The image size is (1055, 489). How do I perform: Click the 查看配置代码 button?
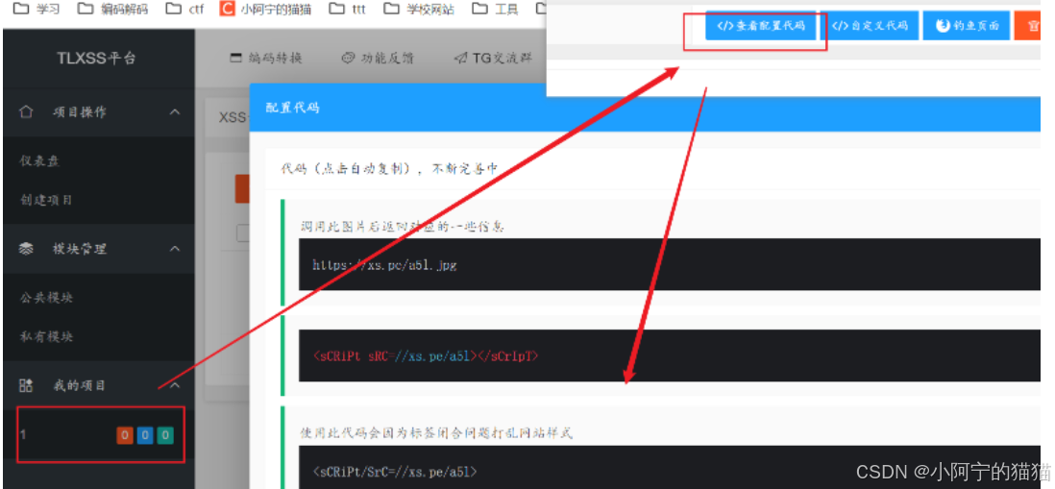pos(760,26)
